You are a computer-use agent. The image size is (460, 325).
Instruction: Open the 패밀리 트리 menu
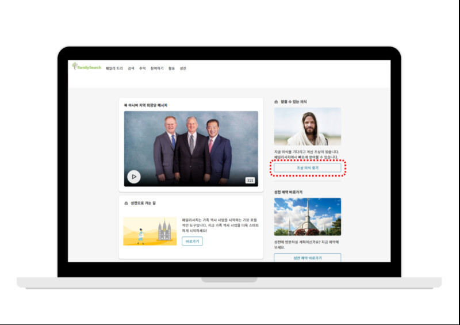(x=114, y=68)
